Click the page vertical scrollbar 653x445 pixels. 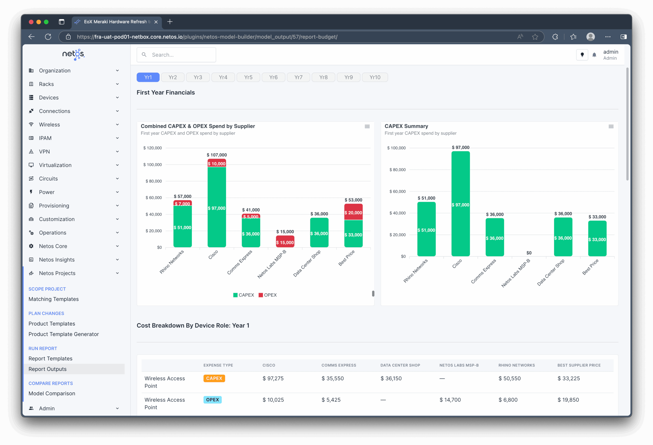(627, 124)
